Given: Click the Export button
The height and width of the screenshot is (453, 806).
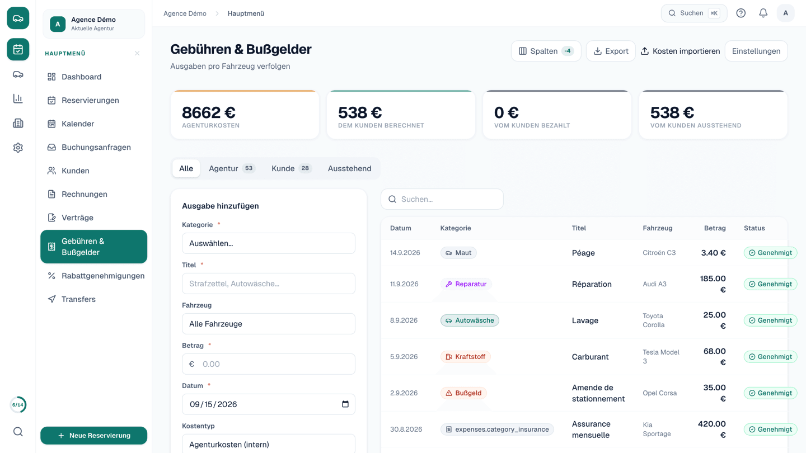Looking at the screenshot, I should 611,51.
